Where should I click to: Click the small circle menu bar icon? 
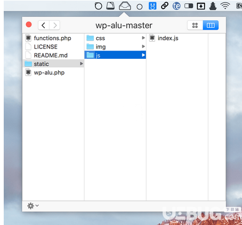[140, 7]
